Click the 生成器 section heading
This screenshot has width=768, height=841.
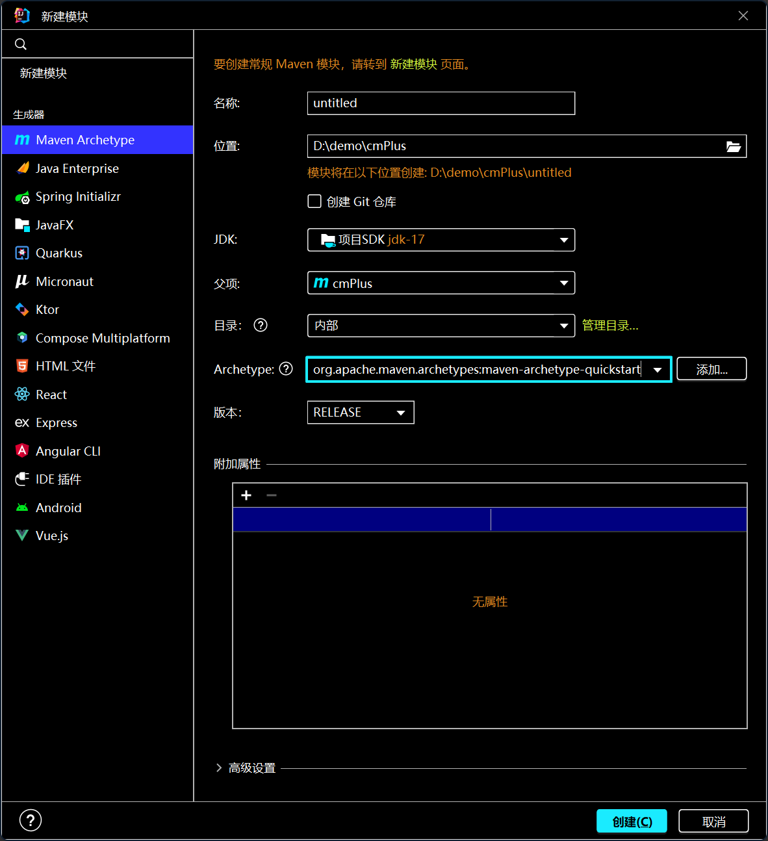pyautogui.click(x=29, y=114)
